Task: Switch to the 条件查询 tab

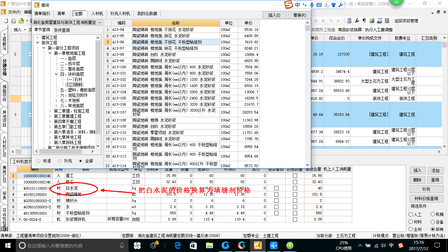Action: pyautogui.click(x=62, y=30)
